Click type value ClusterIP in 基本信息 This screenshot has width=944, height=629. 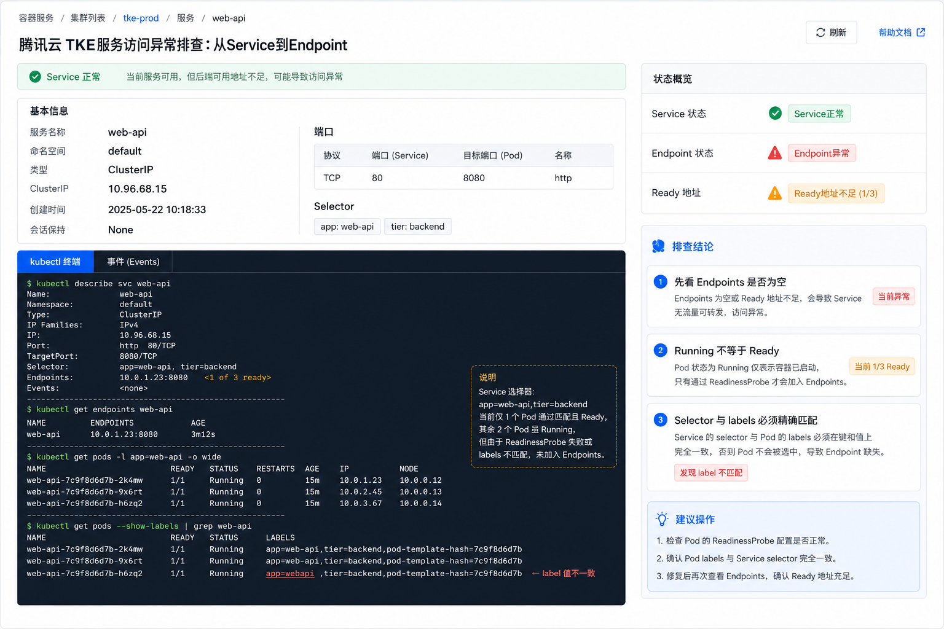(131, 170)
